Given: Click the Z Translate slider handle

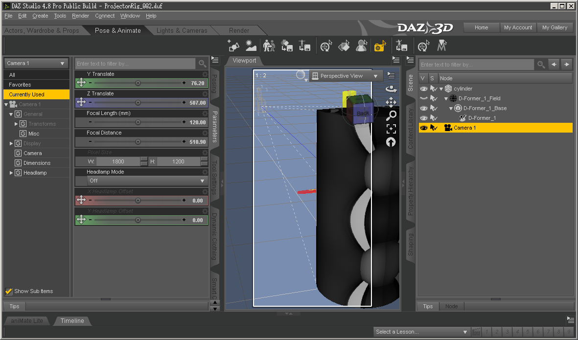Looking at the screenshot, I should click(138, 102).
